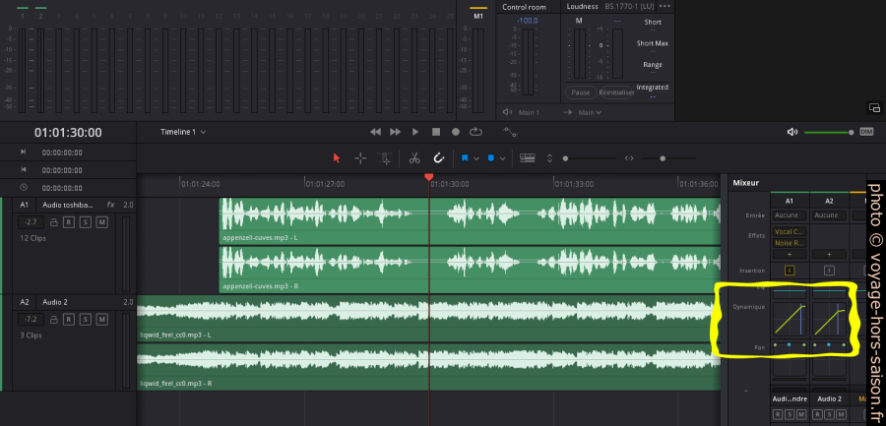Click the Réinitialiser loudness button
Screen dimensions: 886x426
[616, 92]
